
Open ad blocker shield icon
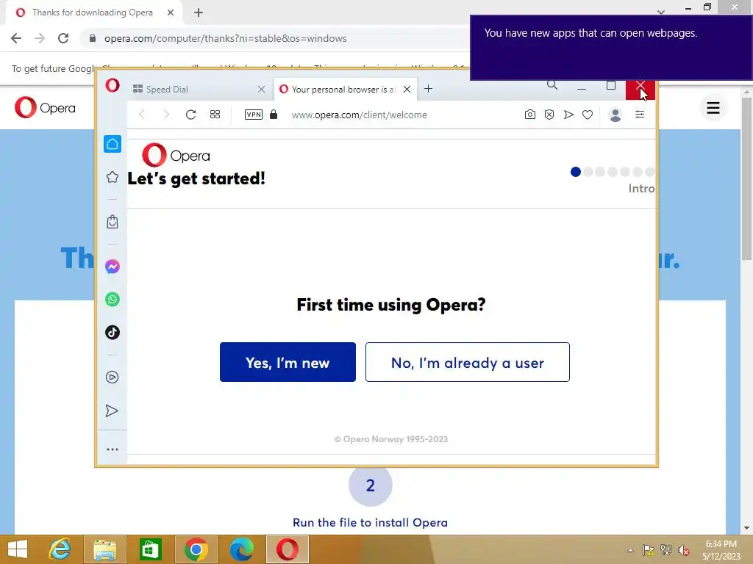pyautogui.click(x=549, y=114)
